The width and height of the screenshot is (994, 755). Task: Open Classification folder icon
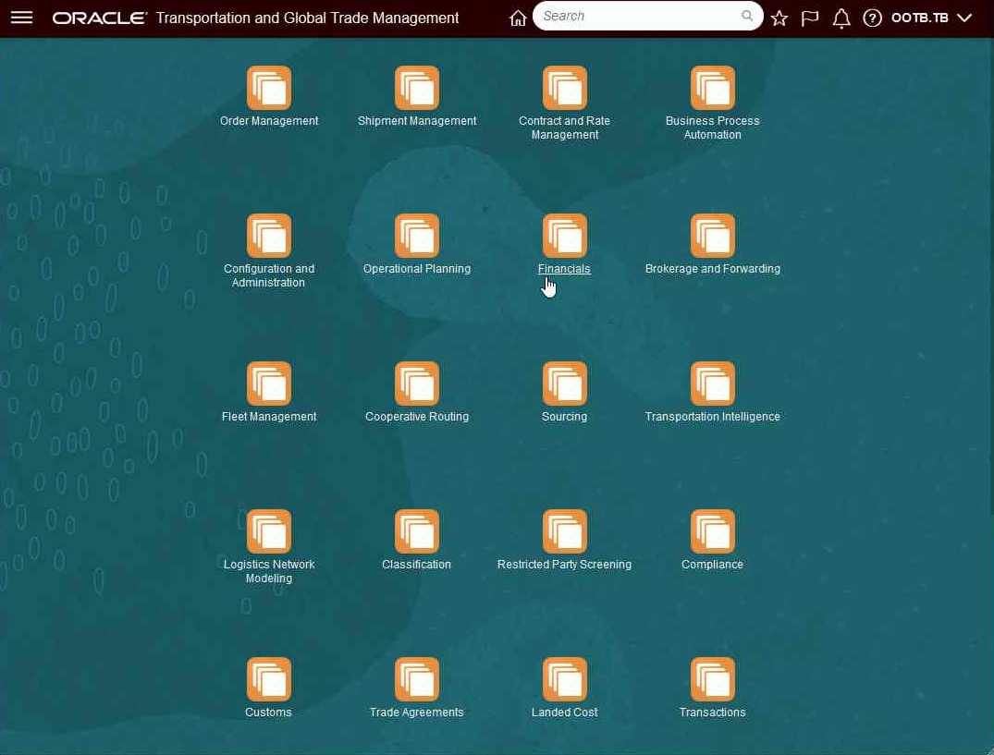[x=416, y=531]
